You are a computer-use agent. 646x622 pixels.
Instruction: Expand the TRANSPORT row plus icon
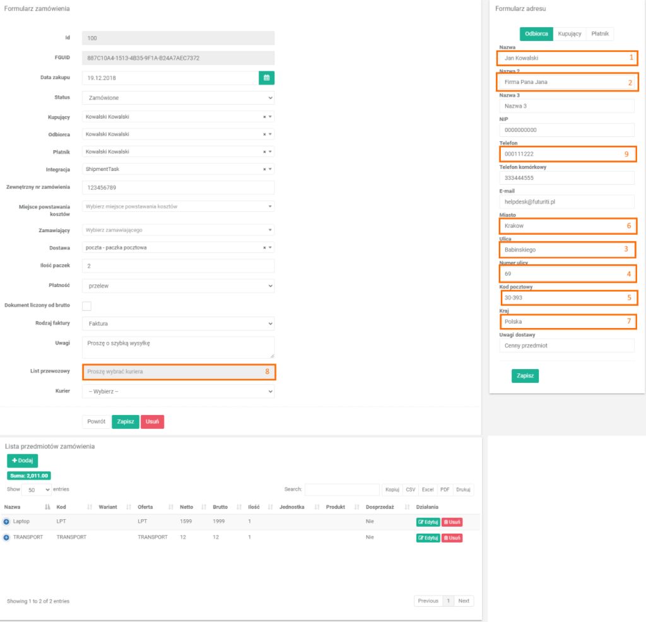point(6,537)
